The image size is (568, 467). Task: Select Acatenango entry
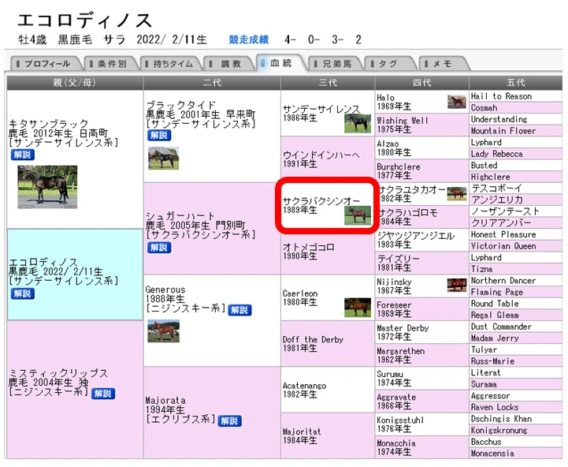point(328,390)
